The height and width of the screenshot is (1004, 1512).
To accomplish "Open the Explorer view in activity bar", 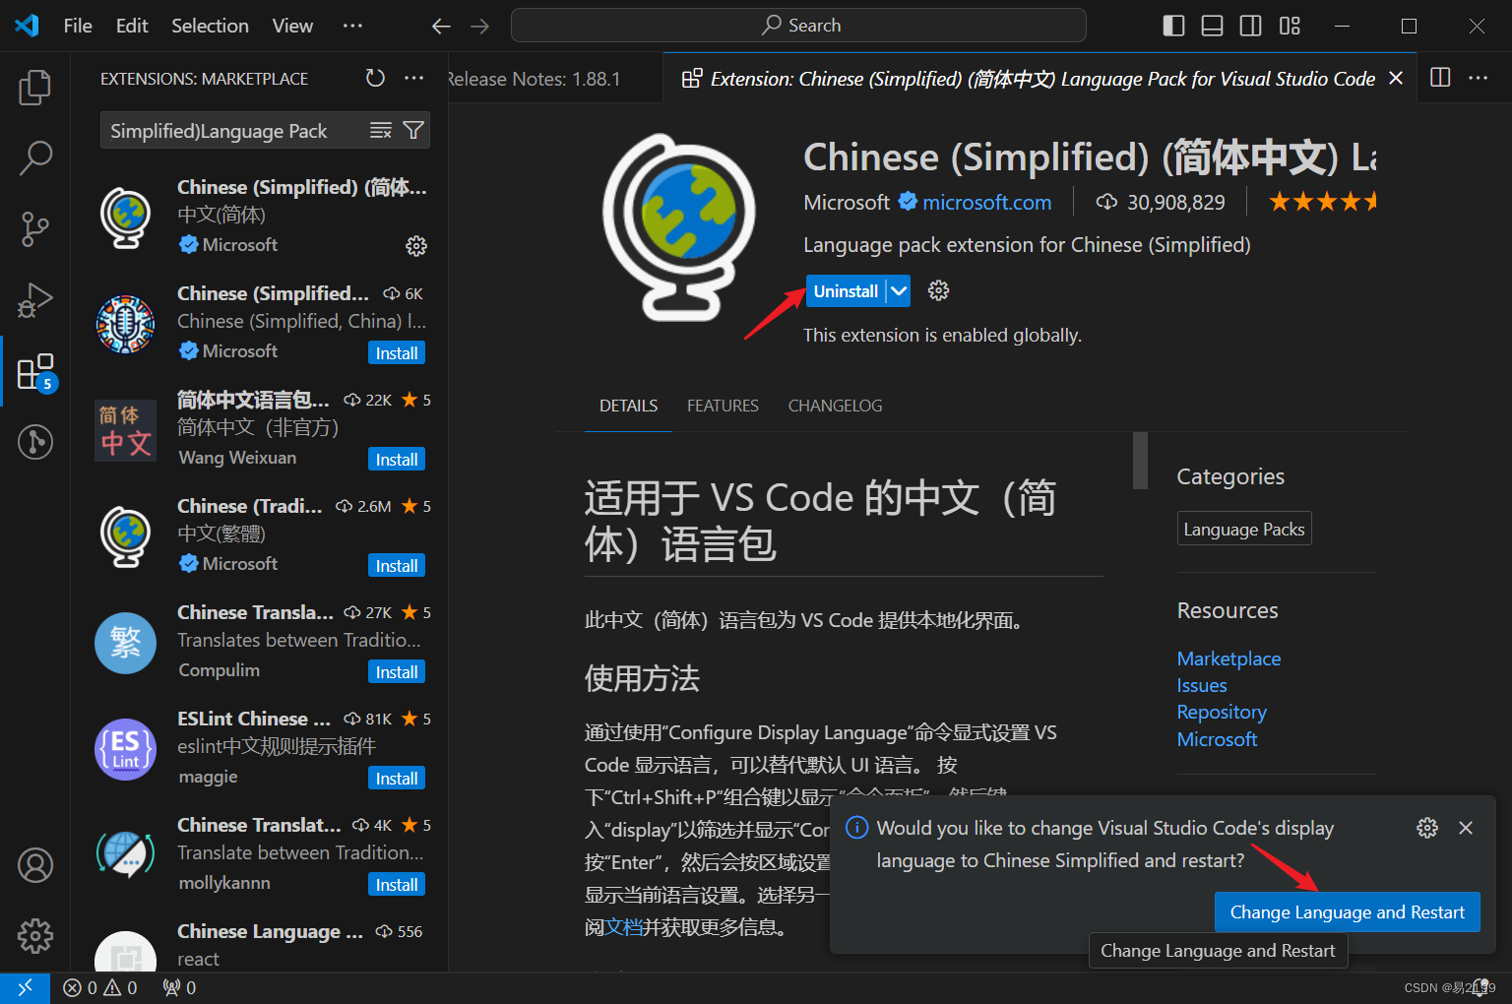I will 35,88.
